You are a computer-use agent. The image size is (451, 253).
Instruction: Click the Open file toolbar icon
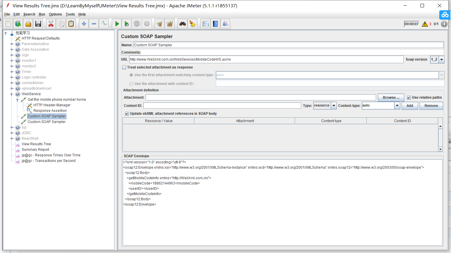[28, 24]
